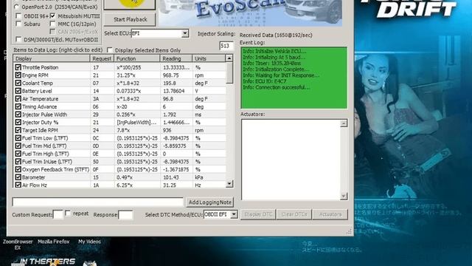
Task: Open the Mozilla Firefox desktop shortcut
Action: coord(54,242)
